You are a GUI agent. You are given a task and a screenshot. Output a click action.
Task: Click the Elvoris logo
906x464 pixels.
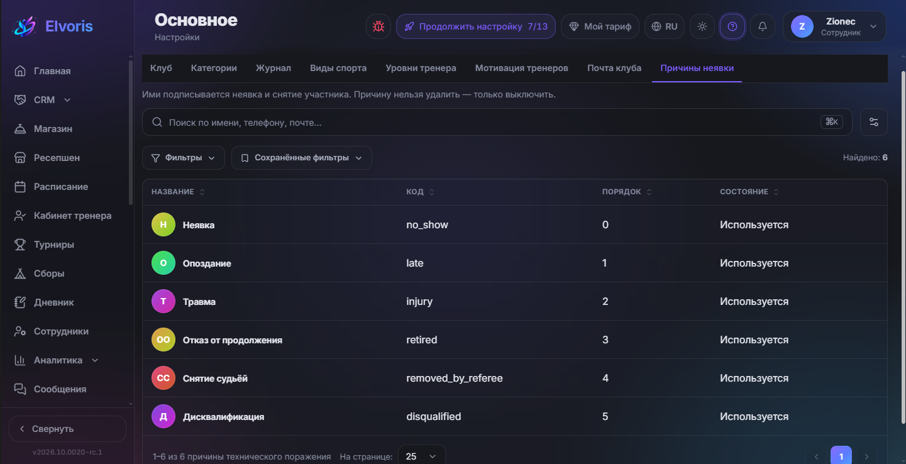pos(53,26)
